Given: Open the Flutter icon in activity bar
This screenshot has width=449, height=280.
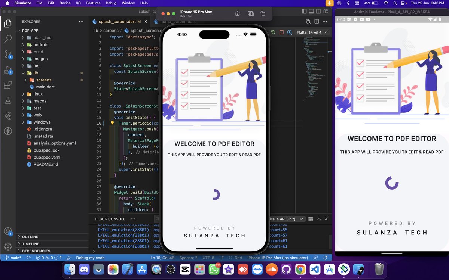Looking at the screenshot, I should [7, 116].
